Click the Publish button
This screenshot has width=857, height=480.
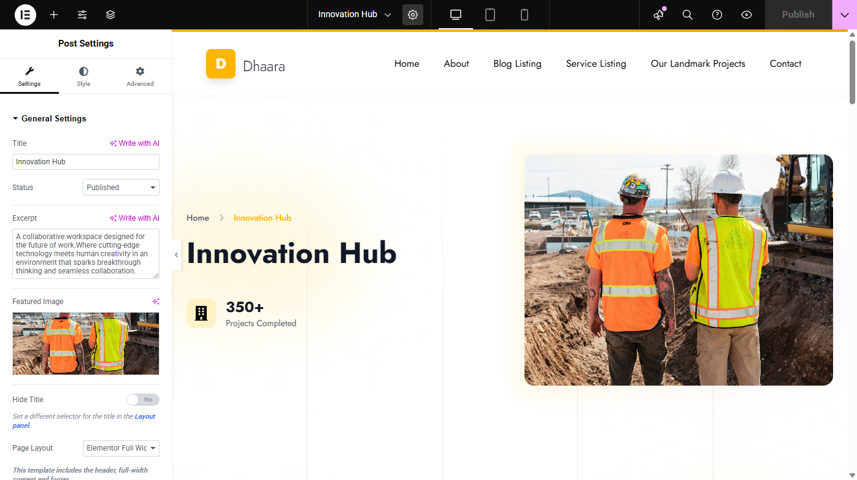tap(797, 15)
